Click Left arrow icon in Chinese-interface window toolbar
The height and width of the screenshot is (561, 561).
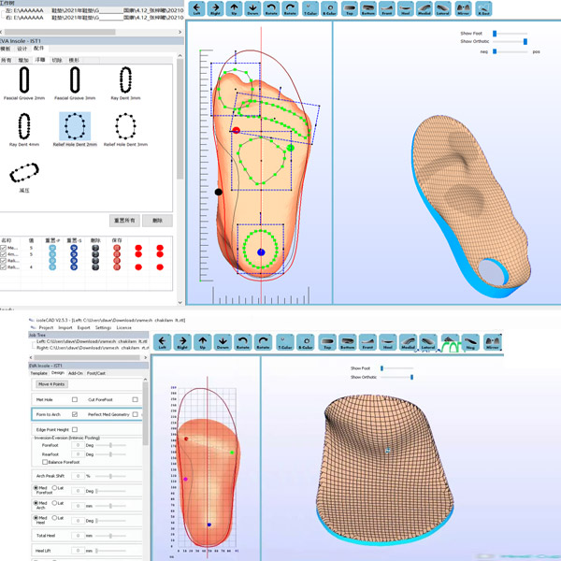(196, 8)
